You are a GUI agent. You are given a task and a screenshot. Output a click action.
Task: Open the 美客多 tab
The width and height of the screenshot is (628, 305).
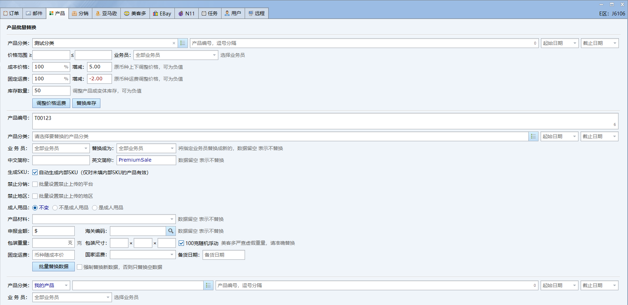[135, 13]
